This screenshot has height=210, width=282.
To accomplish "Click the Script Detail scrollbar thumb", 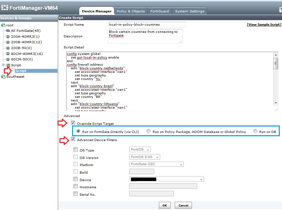I will click(x=276, y=63).
